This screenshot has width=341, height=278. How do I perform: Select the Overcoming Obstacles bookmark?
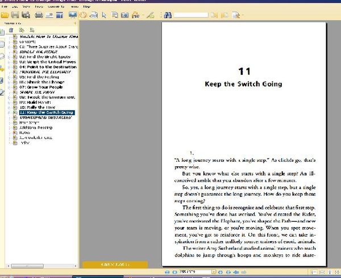click(45, 117)
